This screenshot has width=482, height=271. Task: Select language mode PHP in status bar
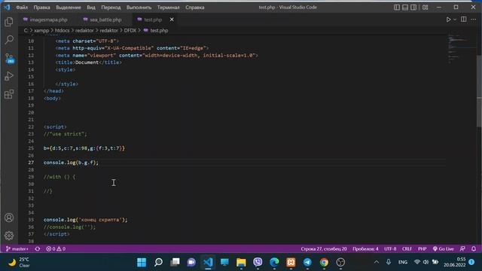point(422,248)
